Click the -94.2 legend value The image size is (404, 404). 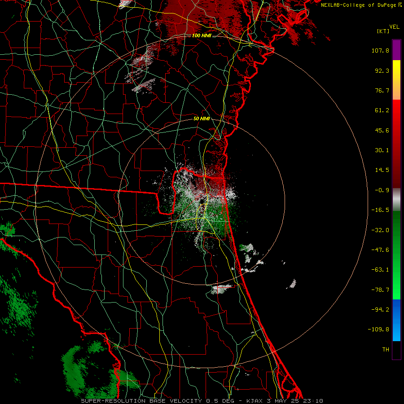[380, 309]
